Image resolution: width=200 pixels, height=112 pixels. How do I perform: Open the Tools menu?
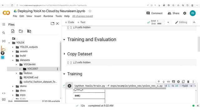coord(58,16)
